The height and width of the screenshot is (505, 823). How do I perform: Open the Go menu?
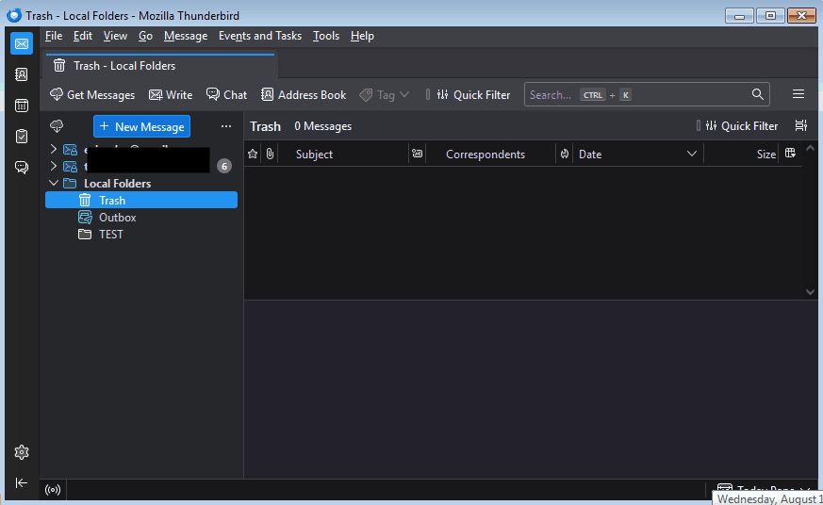point(145,36)
